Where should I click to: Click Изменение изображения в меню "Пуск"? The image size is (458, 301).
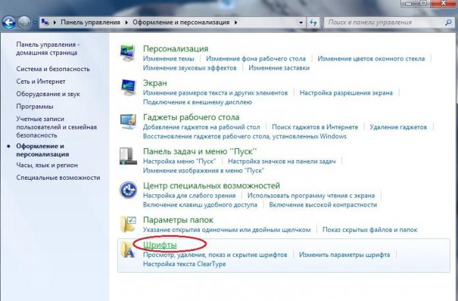[204, 171]
